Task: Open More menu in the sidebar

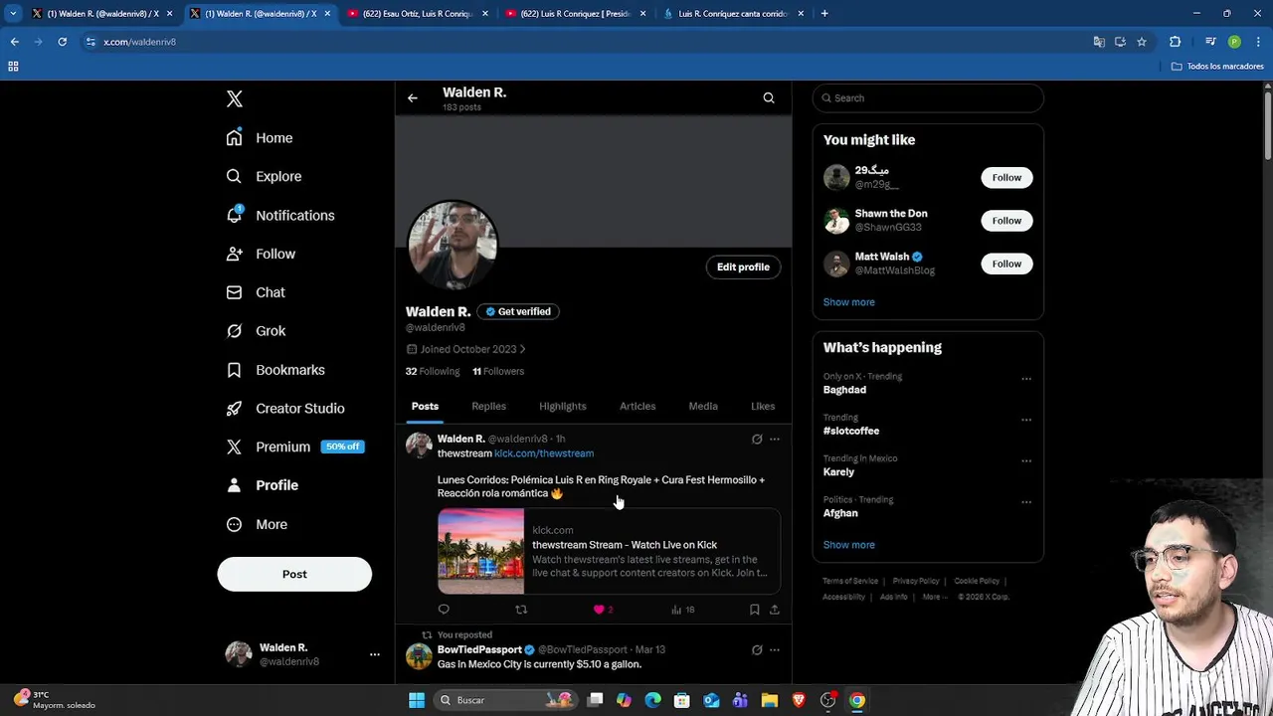Action: [x=257, y=524]
